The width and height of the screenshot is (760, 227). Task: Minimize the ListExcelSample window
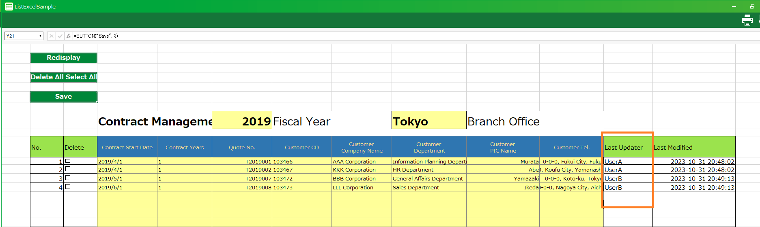tap(734, 6)
